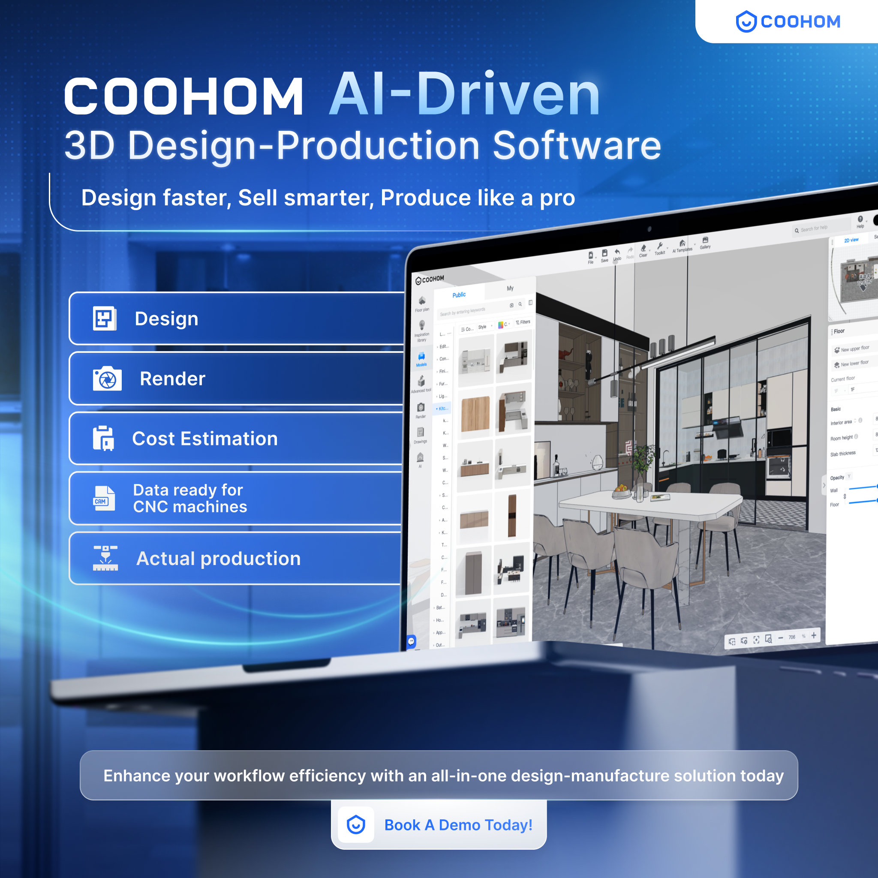
Task: Select the tall narrow brown cabinet thumbnail
Action: 512,516
